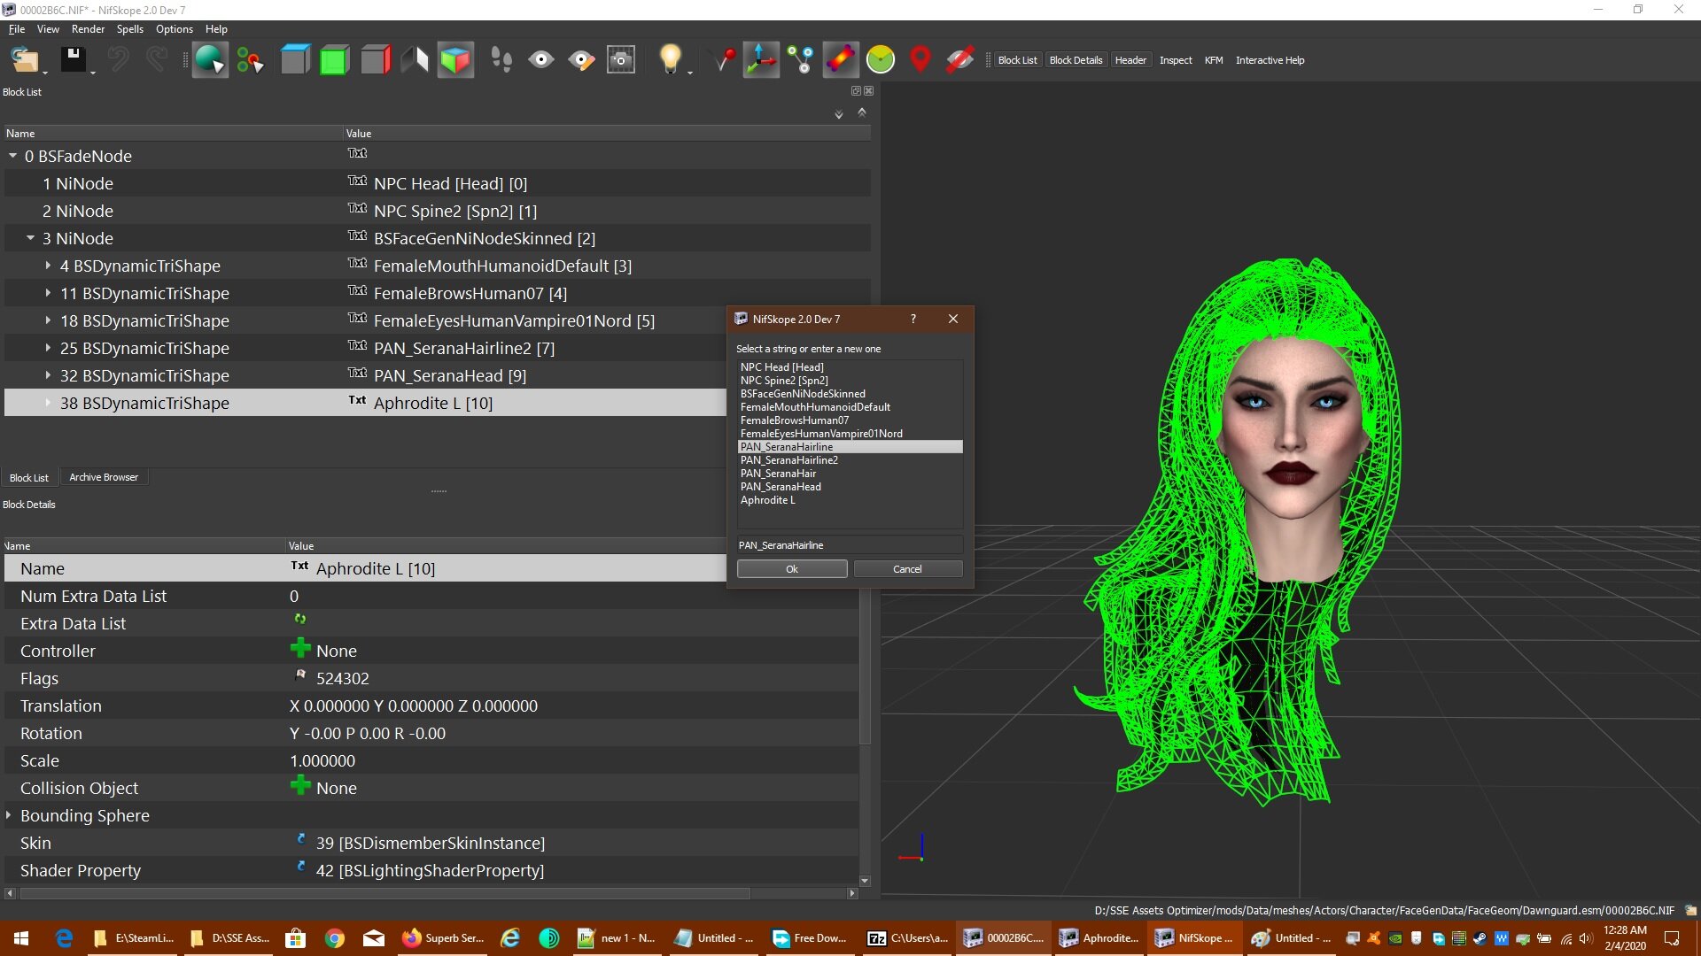Open the Help menu

[x=216, y=29]
